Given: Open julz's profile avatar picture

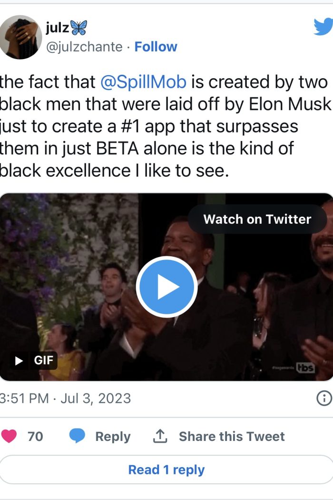Looking at the screenshot, I should click(20, 37).
